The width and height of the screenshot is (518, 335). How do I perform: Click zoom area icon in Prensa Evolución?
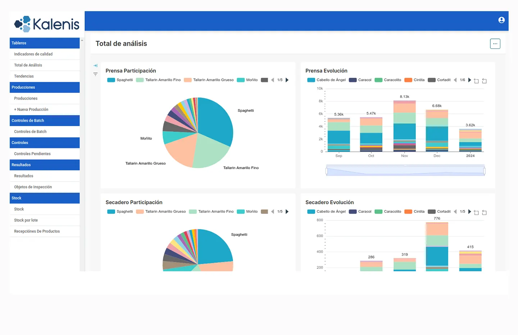[x=476, y=81]
